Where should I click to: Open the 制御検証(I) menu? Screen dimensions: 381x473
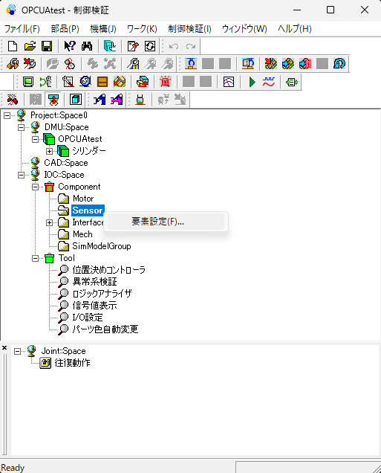(x=189, y=29)
